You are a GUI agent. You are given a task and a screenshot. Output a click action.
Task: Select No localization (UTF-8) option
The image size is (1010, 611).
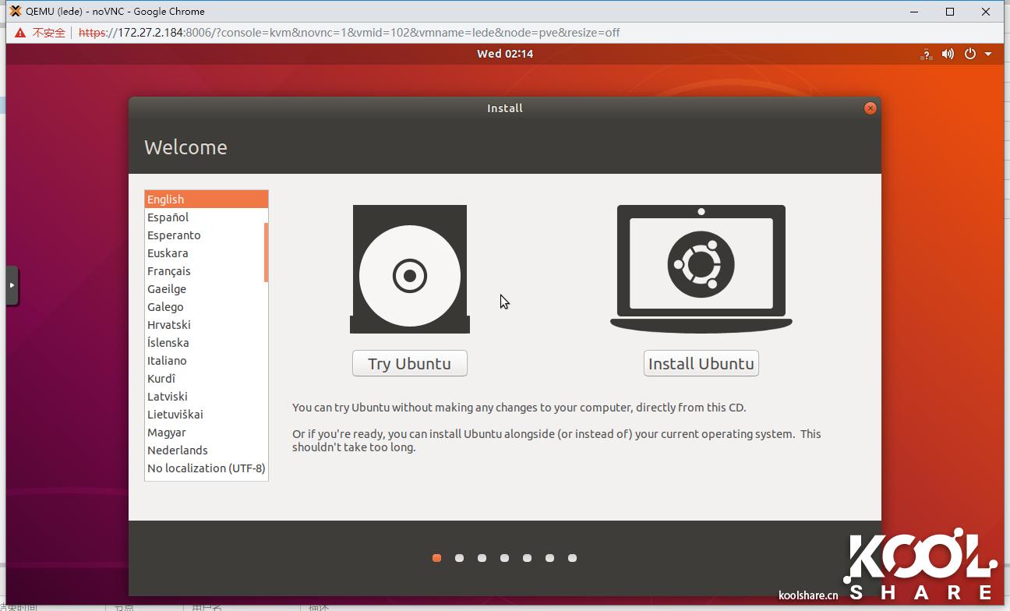(206, 468)
